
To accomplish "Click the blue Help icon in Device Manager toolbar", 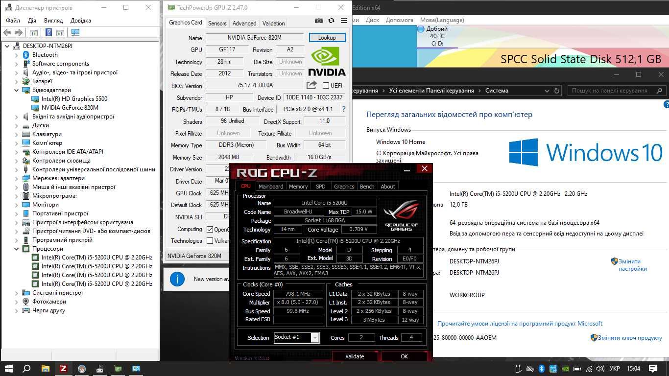I will point(48,33).
